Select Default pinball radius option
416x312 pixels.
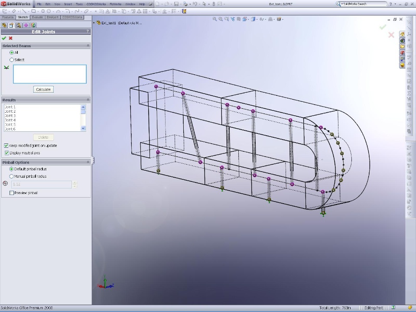coord(11,169)
